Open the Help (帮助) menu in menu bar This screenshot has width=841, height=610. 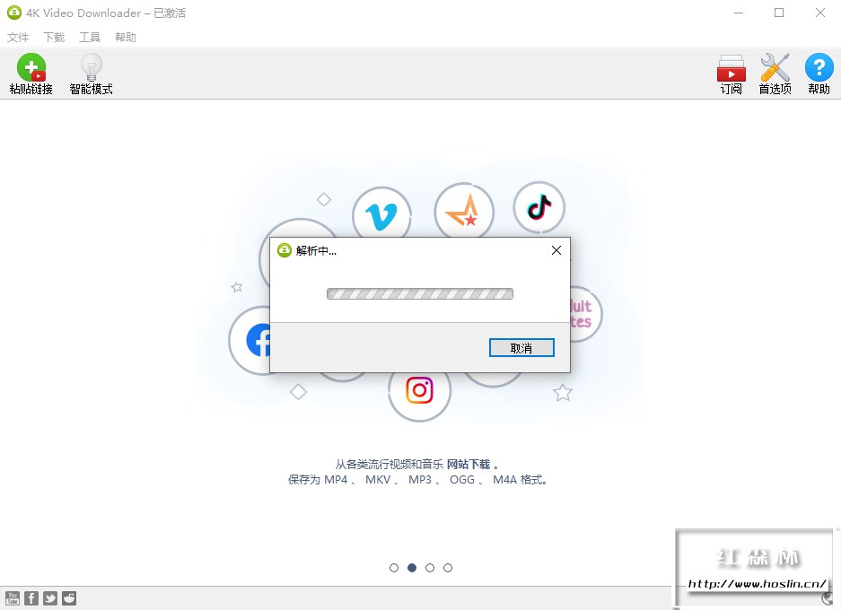(126, 37)
